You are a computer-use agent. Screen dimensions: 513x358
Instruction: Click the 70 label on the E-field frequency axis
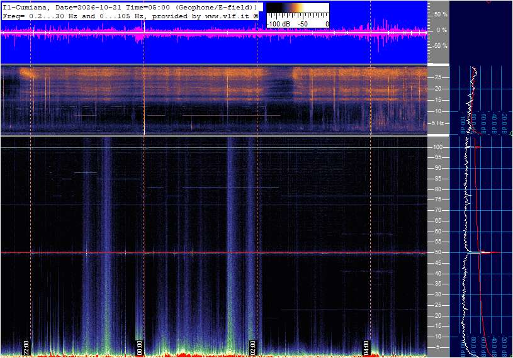438,210
